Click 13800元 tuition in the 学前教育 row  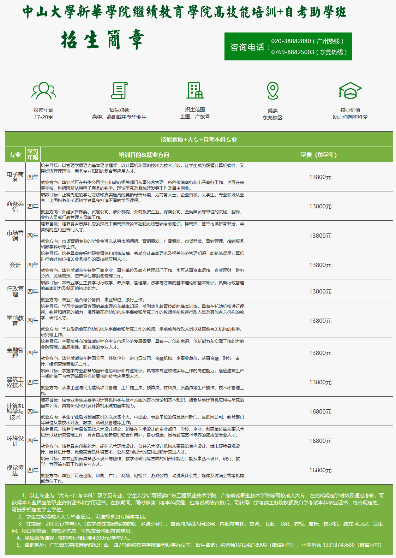[320, 321]
